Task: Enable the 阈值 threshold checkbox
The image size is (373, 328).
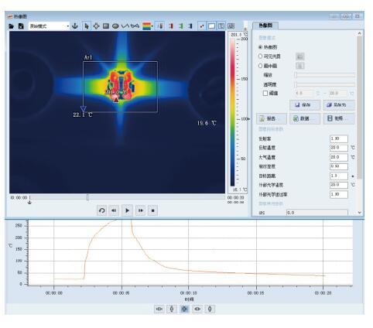Action: 265,94
